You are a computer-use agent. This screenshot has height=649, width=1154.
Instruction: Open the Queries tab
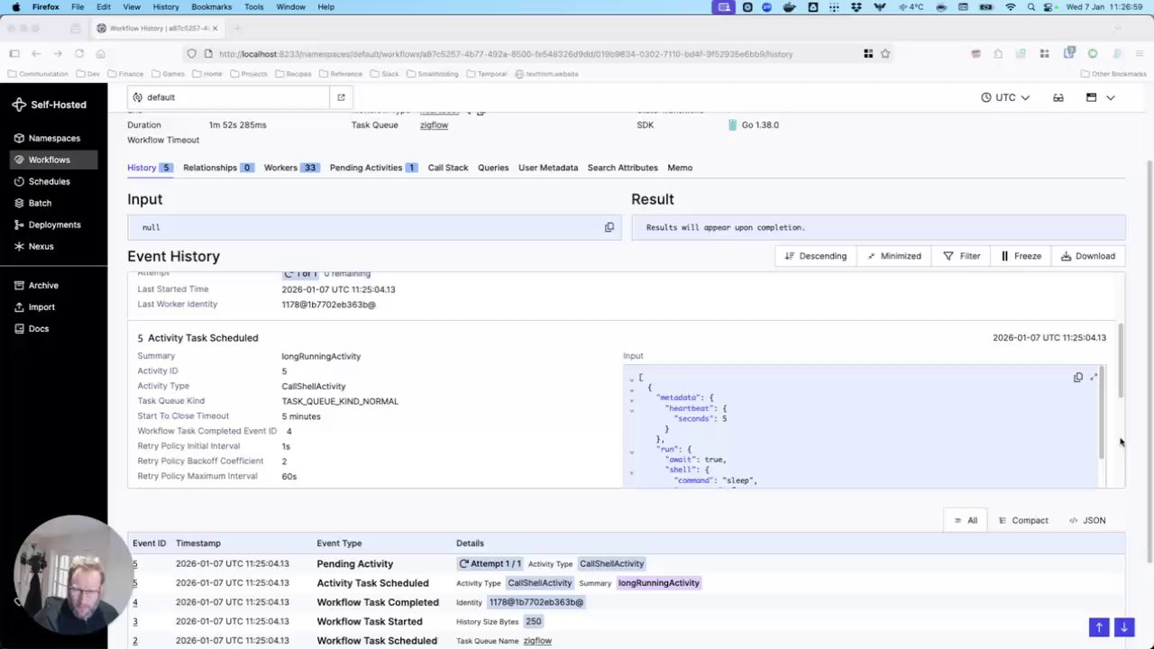coord(493,168)
